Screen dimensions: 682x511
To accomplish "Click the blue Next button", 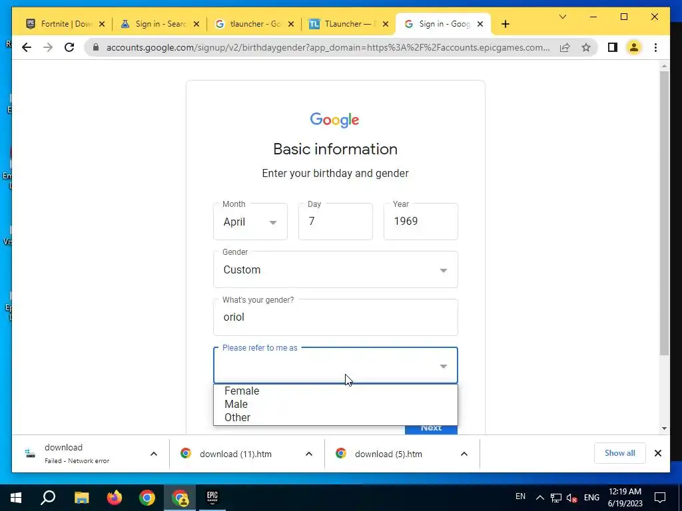I will 431,429.
